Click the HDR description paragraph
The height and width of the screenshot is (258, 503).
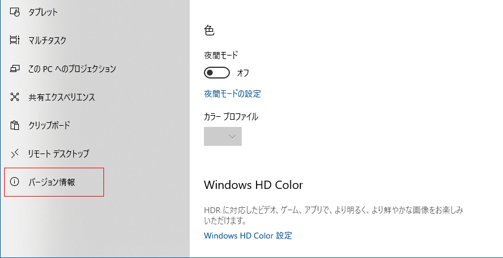pos(333,215)
